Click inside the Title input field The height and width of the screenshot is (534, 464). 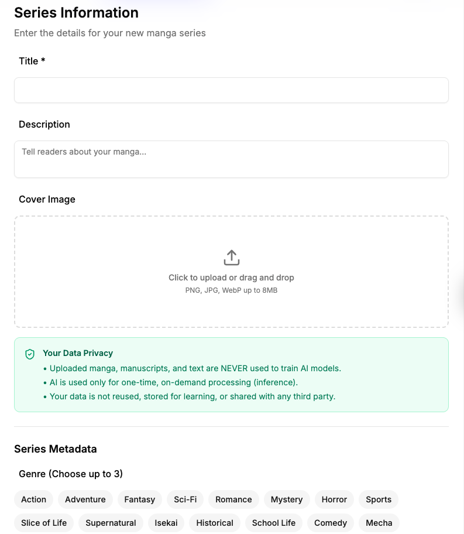[x=232, y=90]
